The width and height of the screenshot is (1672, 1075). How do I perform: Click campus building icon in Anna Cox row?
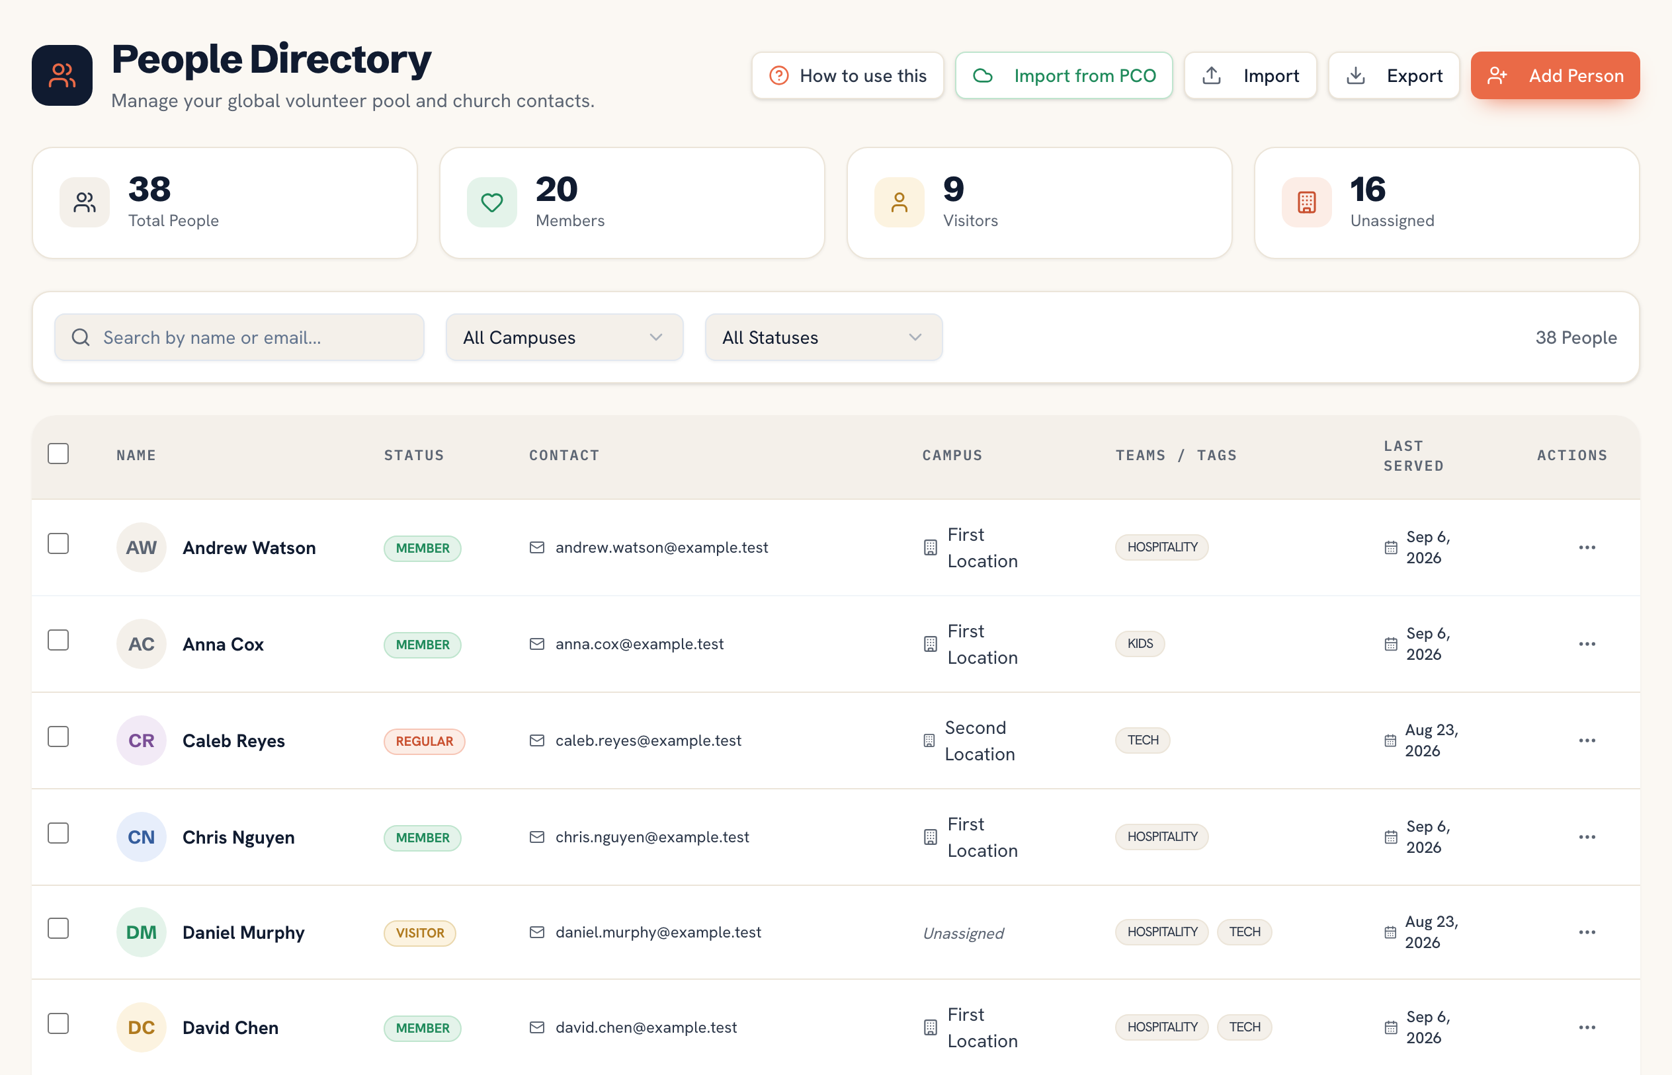[x=931, y=643]
